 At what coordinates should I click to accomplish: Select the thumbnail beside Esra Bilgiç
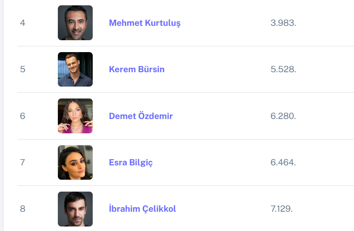pyautogui.click(x=75, y=162)
